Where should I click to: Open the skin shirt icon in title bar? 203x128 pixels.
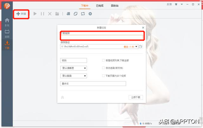tap(176, 4)
